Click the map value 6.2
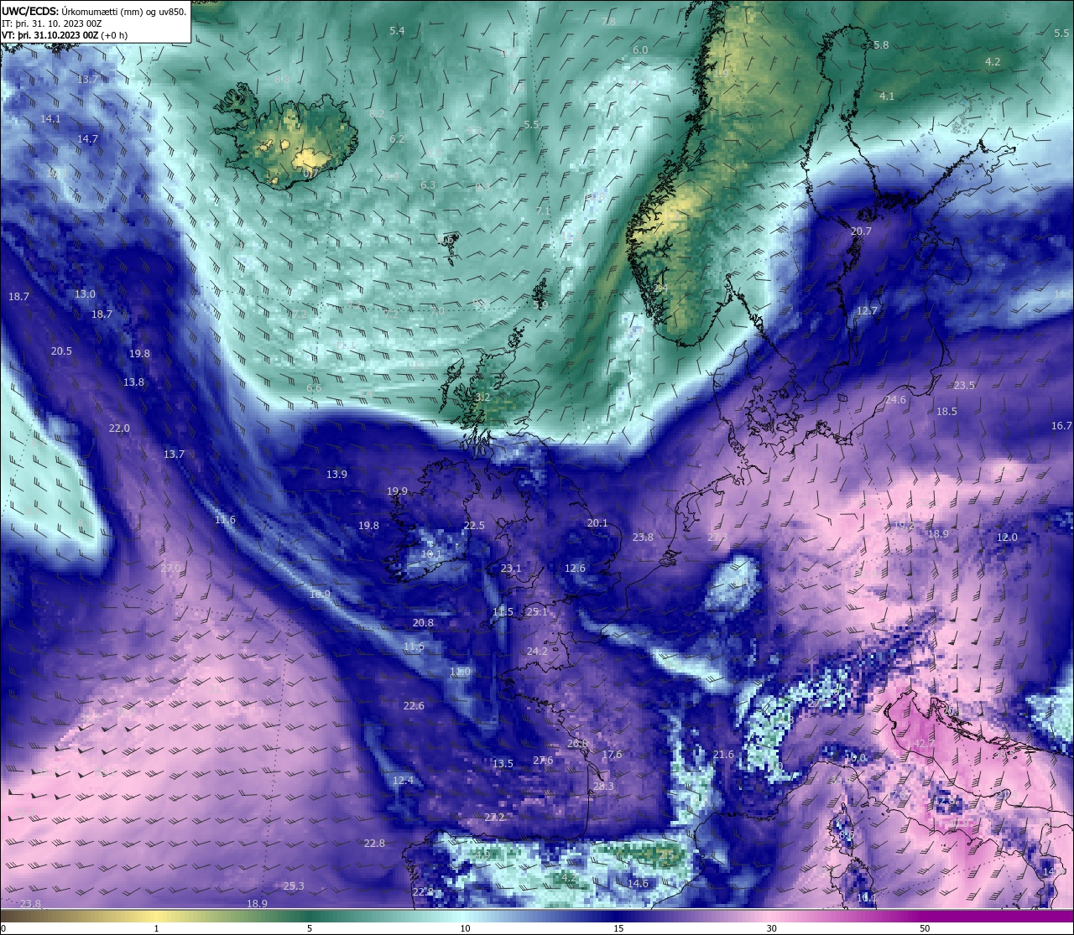1074x935 pixels. tap(397, 139)
